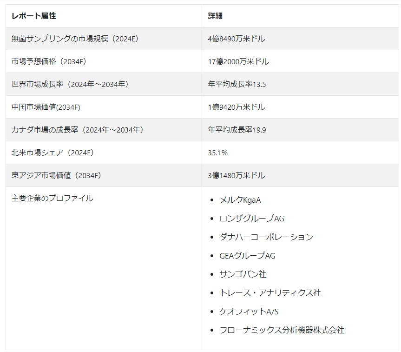Click the 1億9420万米ドル value
This screenshot has width=401, height=352.
click(237, 107)
